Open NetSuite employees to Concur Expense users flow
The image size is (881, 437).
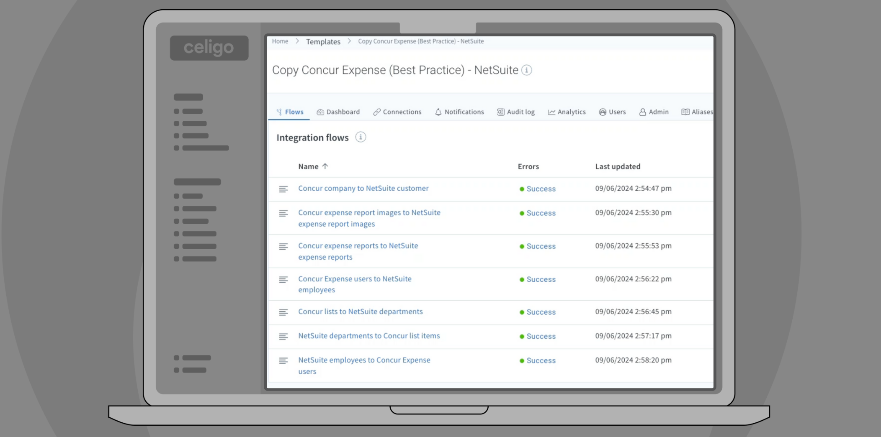(x=364, y=365)
